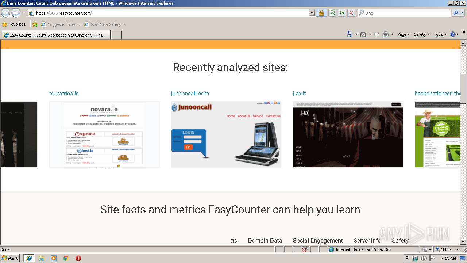Open the Tools menu
This screenshot has width=467, height=263.
click(x=440, y=34)
